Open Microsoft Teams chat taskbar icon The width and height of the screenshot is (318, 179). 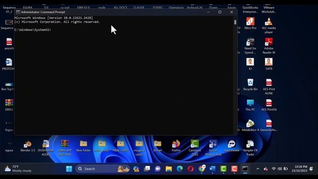click(158, 169)
